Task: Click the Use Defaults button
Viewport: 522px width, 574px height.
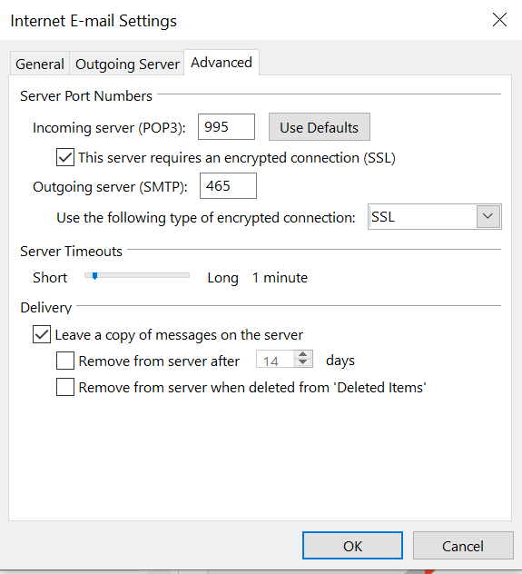Action: (x=320, y=127)
